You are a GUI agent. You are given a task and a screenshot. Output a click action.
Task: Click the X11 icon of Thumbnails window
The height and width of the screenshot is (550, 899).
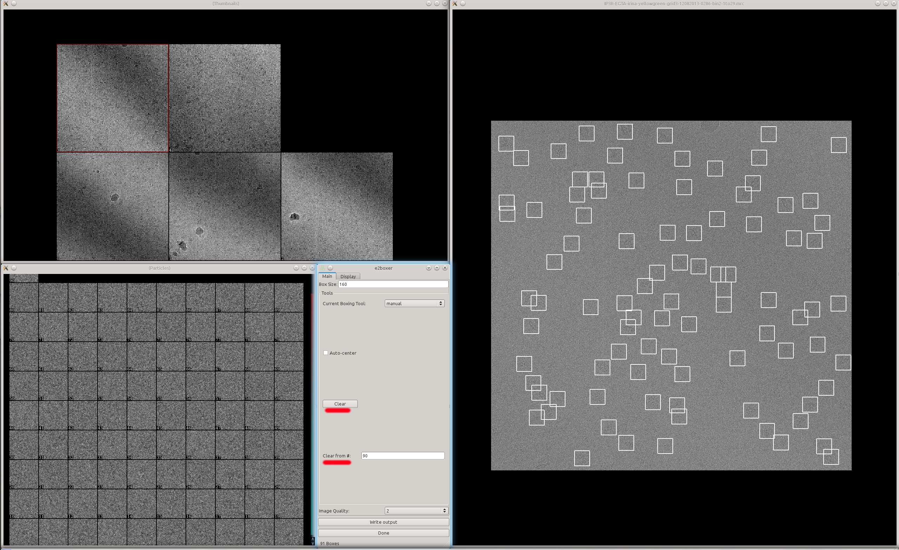pos(6,3)
